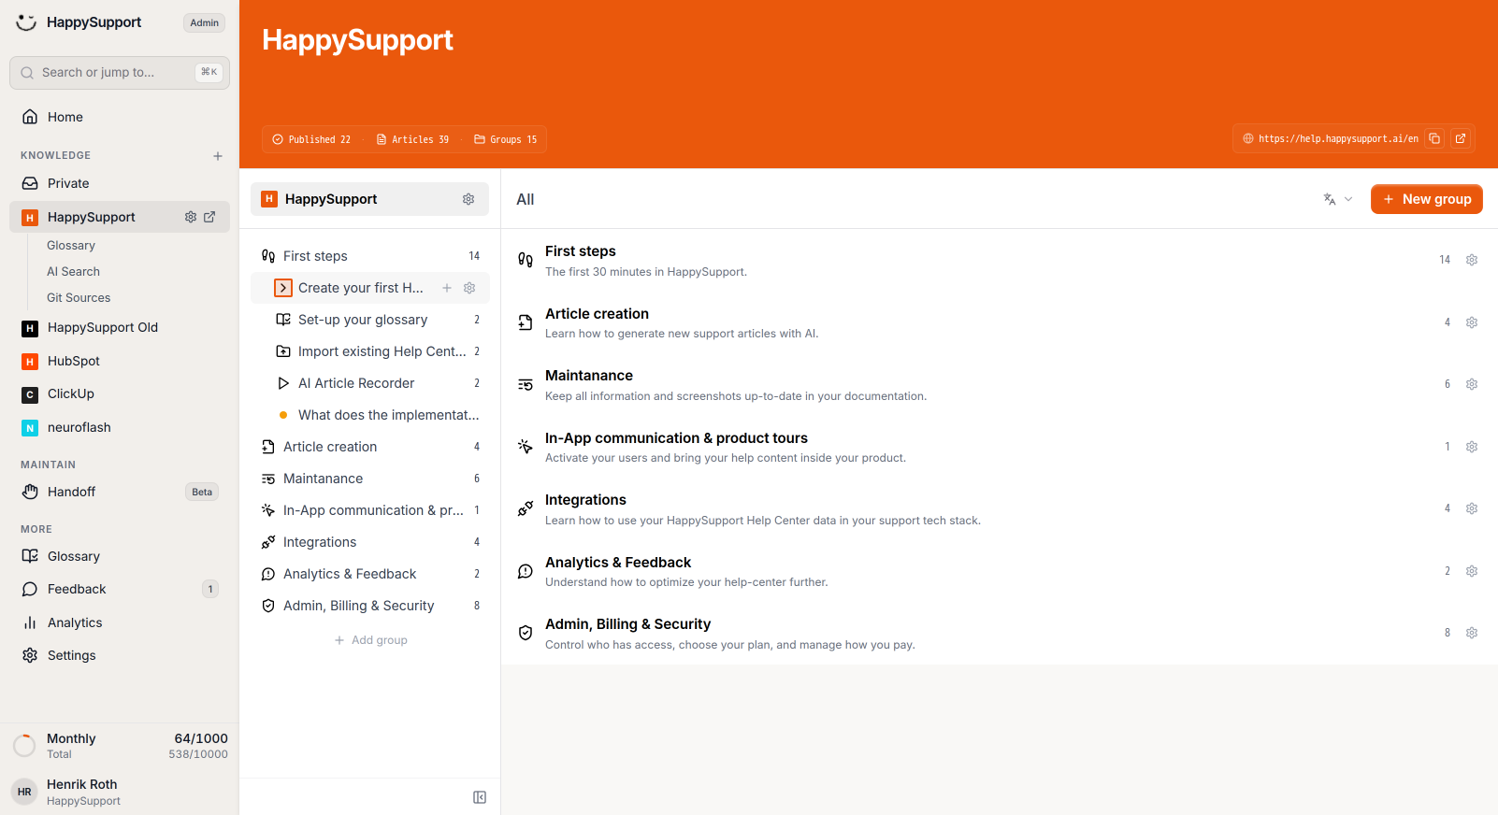Go to Home in sidebar
The height and width of the screenshot is (815, 1498).
[x=120, y=117]
